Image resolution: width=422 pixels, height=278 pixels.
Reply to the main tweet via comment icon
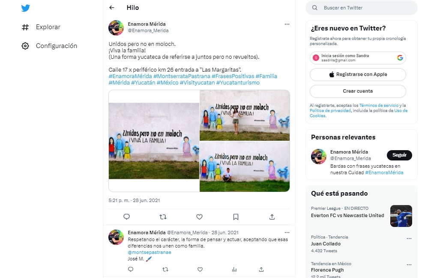pos(126,217)
